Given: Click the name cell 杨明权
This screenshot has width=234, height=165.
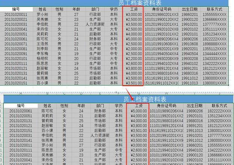Looking at the screenshot, I should click(x=42, y=58).
